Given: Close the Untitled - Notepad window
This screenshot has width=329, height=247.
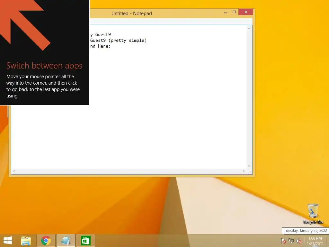Looking at the screenshot, I should click(245, 12).
